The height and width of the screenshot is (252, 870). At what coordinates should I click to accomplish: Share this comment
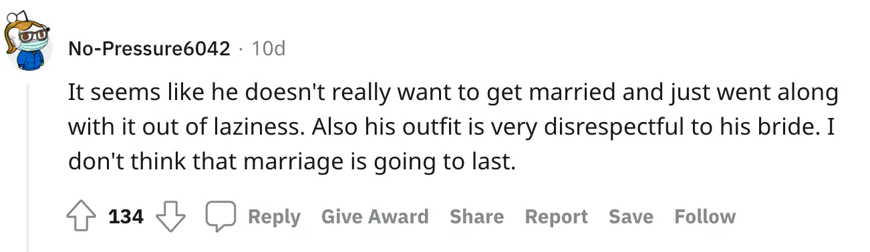tap(476, 217)
